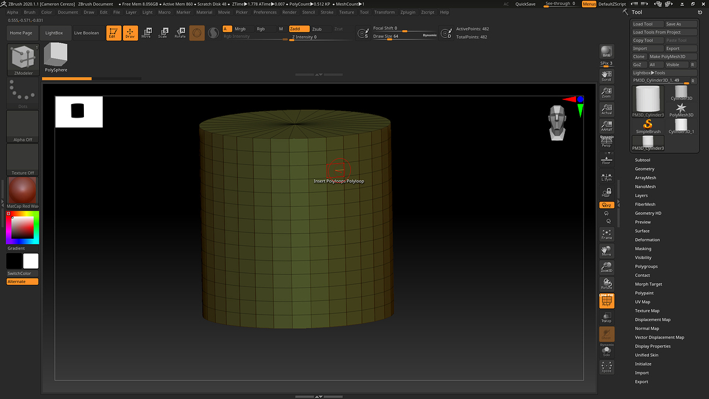Toggle XYZ rotation mode

click(x=606, y=205)
